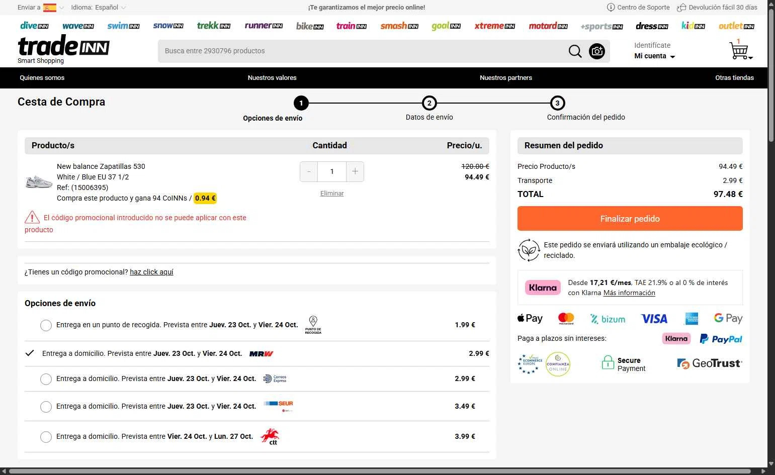Open camera image search
This screenshot has width=775, height=475.
[597, 51]
